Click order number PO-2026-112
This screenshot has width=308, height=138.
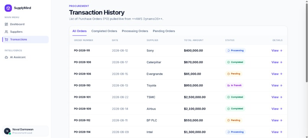(x=82, y=120)
